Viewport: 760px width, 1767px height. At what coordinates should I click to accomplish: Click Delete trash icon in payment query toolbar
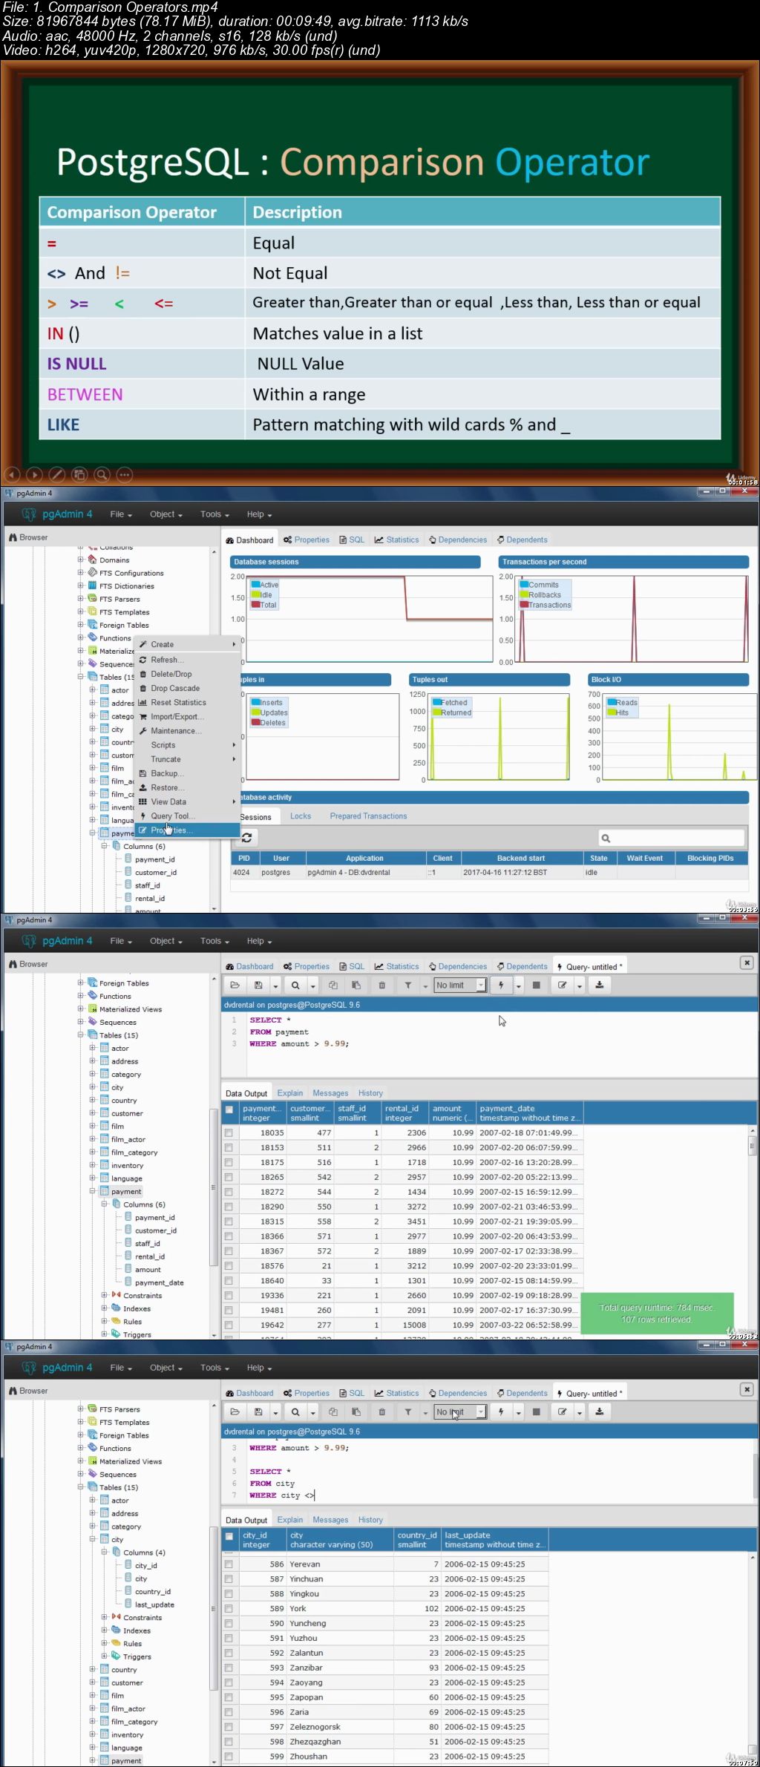(x=382, y=985)
